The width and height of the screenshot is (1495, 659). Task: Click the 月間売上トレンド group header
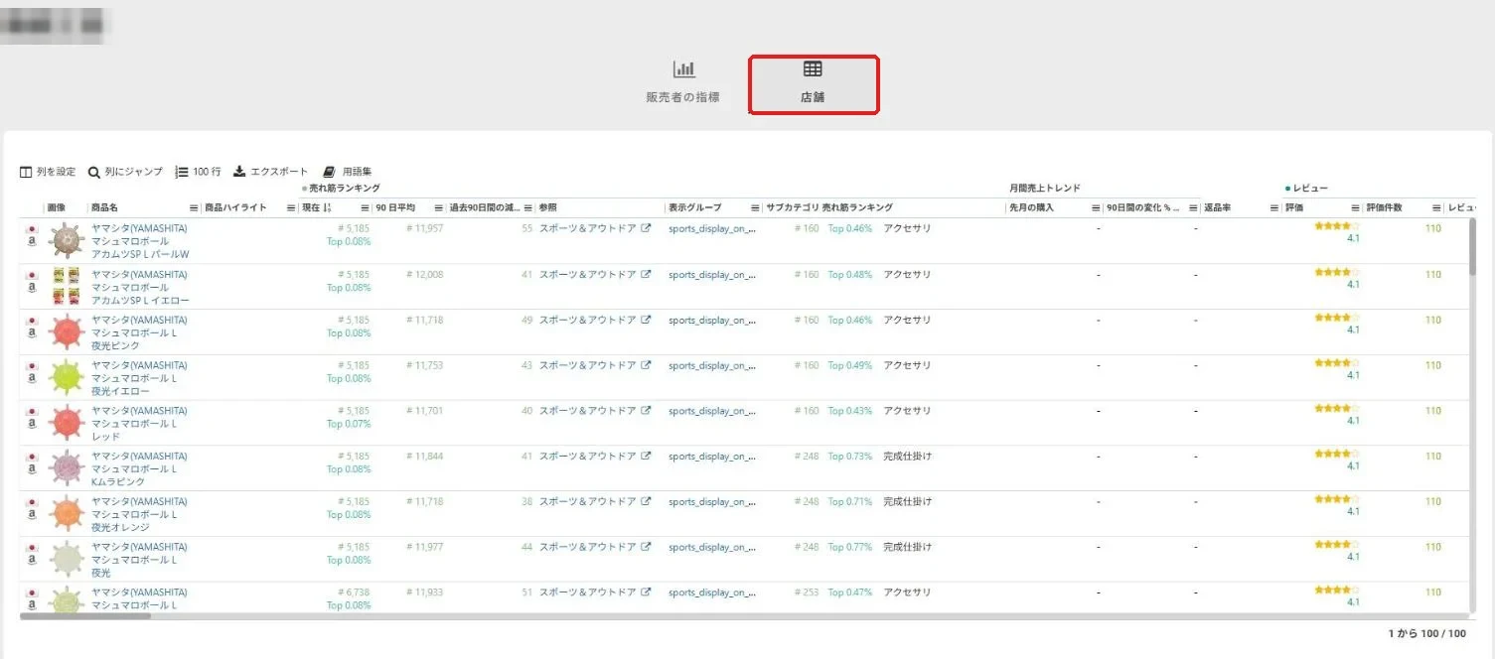click(x=1044, y=188)
